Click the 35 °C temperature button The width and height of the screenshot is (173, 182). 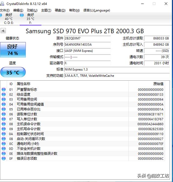coord(13,72)
